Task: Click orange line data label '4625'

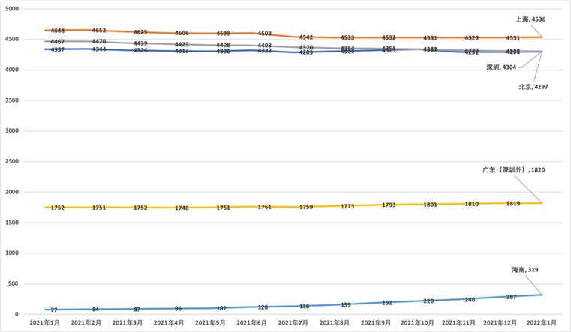Action: pyautogui.click(x=140, y=32)
